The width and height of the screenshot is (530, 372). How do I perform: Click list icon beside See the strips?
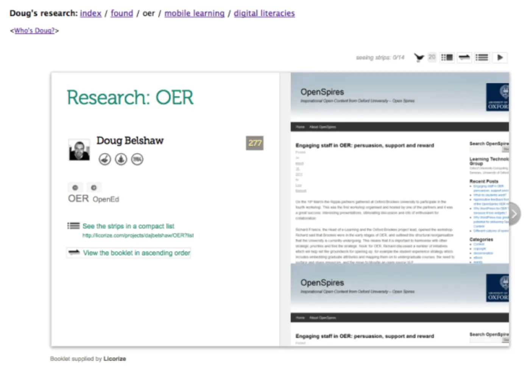pyautogui.click(x=73, y=226)
